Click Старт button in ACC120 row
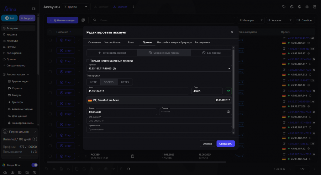 (66, 156)
